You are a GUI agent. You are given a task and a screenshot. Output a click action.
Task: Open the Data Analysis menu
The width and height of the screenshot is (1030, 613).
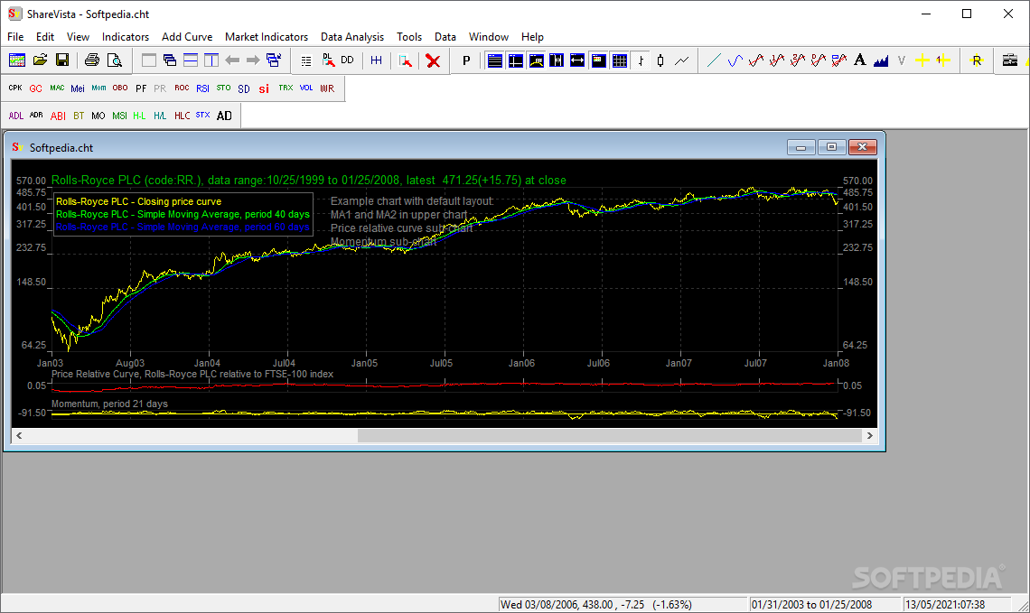[352, 37]
